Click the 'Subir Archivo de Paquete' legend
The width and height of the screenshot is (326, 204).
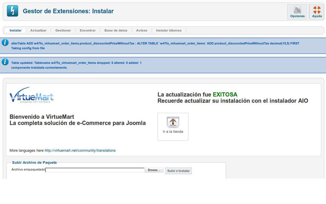pyautogui.click(x=34, y=162)
